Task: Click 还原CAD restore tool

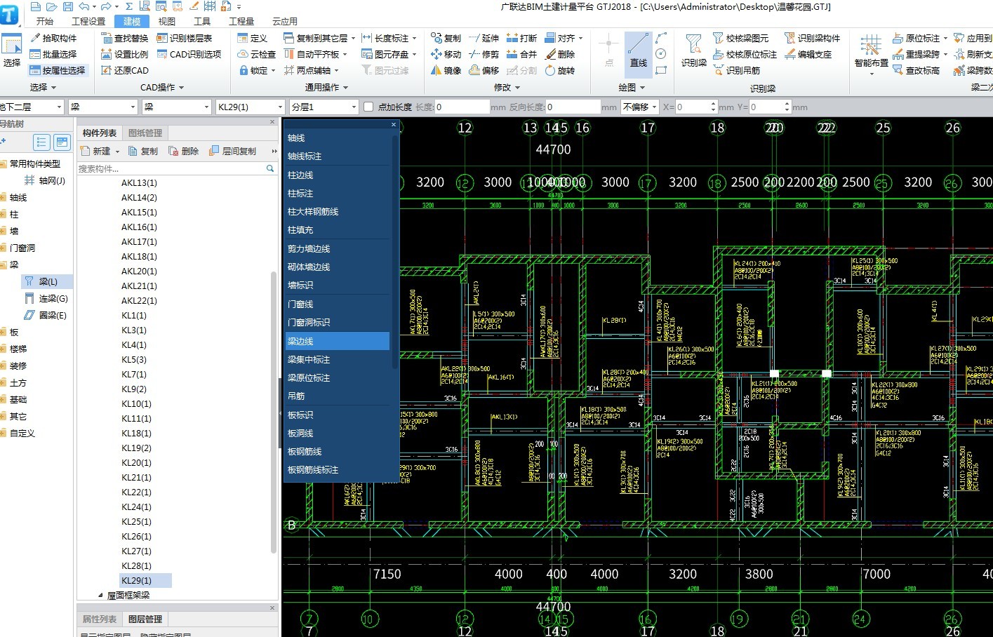Action: 125,70
